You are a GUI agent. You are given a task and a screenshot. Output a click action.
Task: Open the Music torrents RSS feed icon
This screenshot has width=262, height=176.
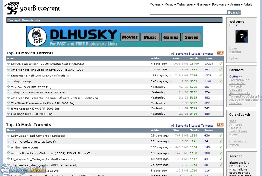pyautogui.click(x=220, y=125)
